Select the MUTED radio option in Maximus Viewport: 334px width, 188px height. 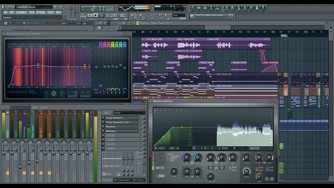click(172, 158)
